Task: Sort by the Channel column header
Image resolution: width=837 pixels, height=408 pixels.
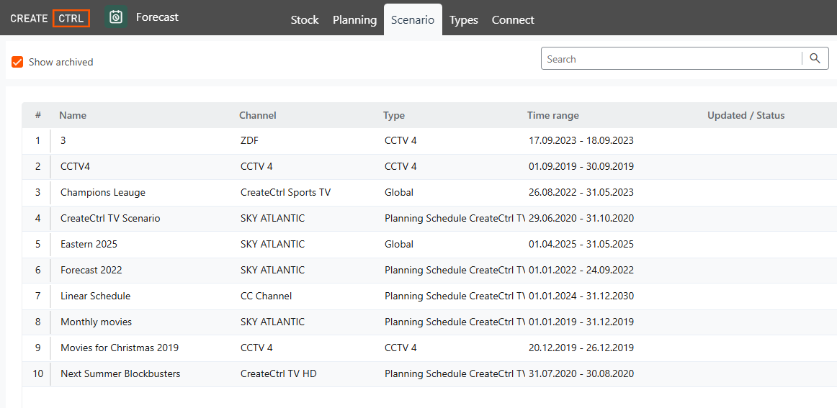Action: point(258,115)
